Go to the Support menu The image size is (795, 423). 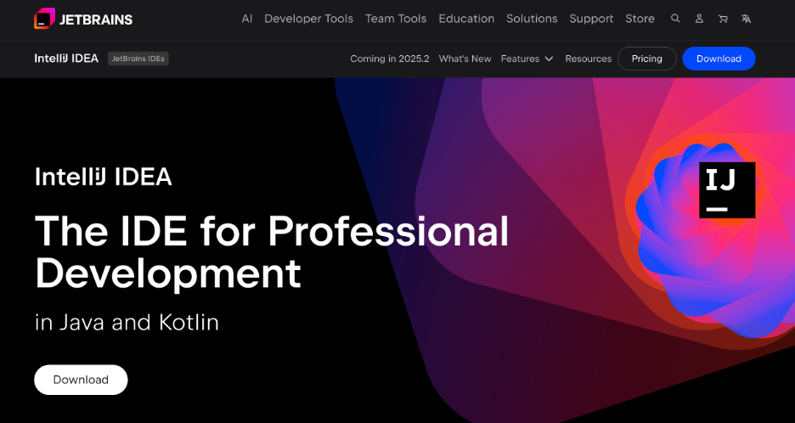click(x=591, y=19)
